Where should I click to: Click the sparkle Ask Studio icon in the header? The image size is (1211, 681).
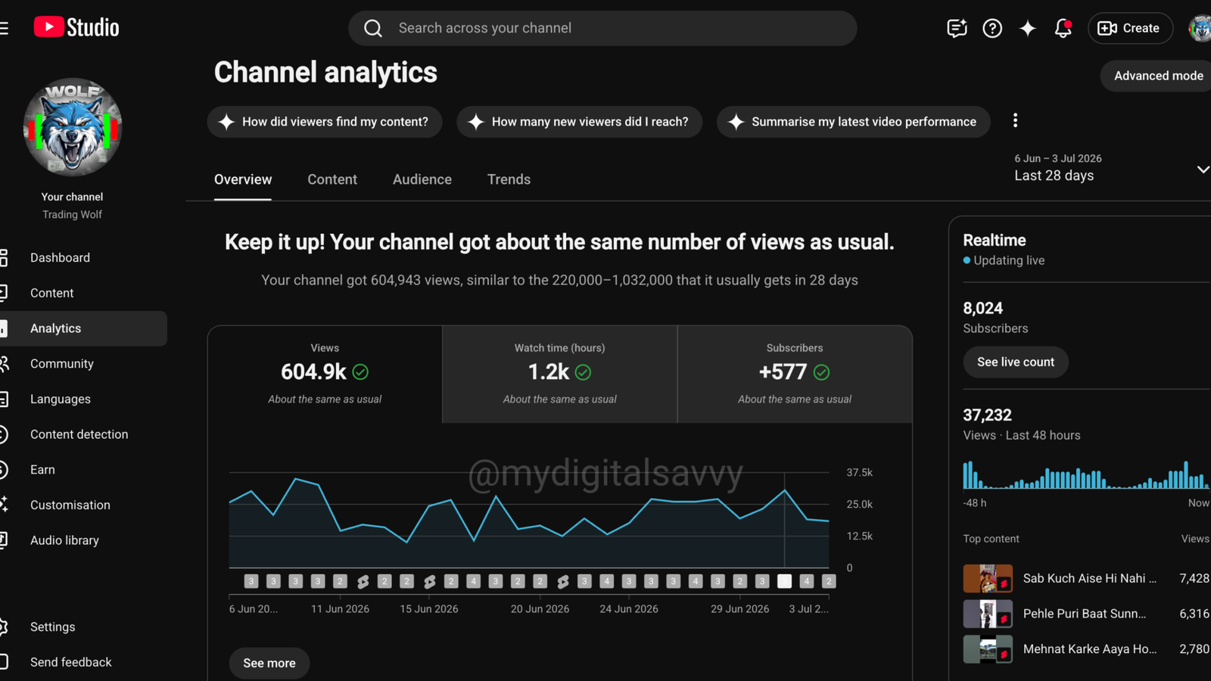click(x=1027, y=28)
